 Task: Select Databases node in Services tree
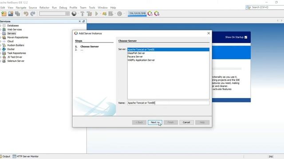coord(13,26)
